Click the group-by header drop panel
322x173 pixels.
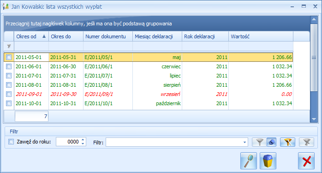[157, 24]
